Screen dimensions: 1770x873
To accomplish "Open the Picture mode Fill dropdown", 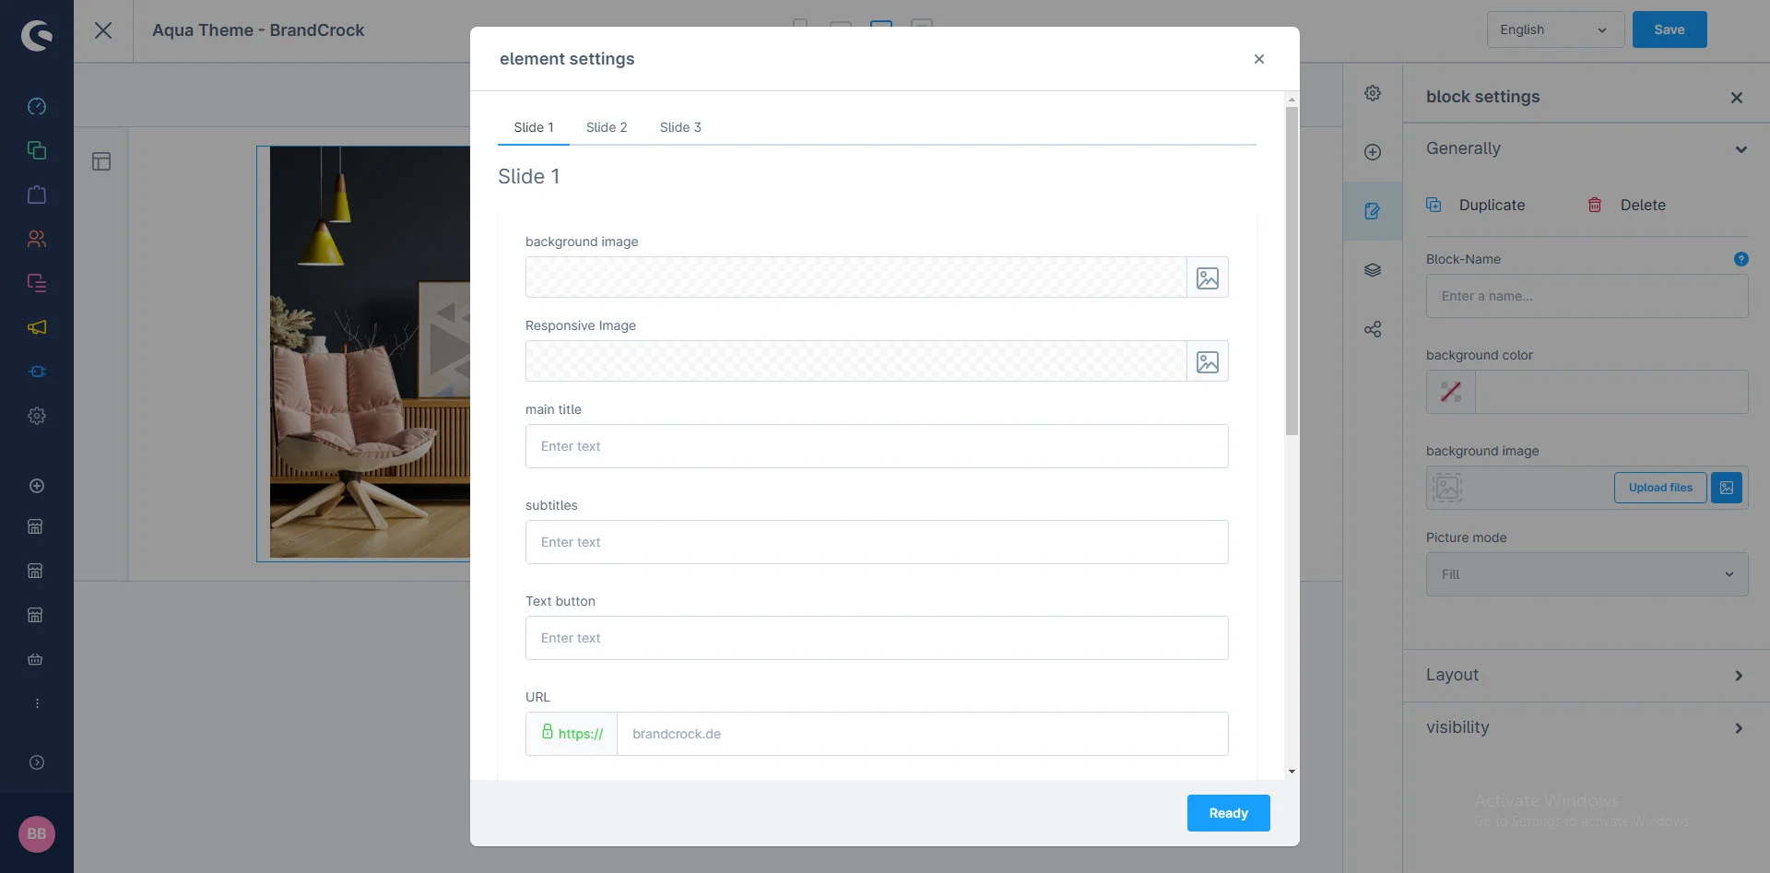I will point(1587,574).
